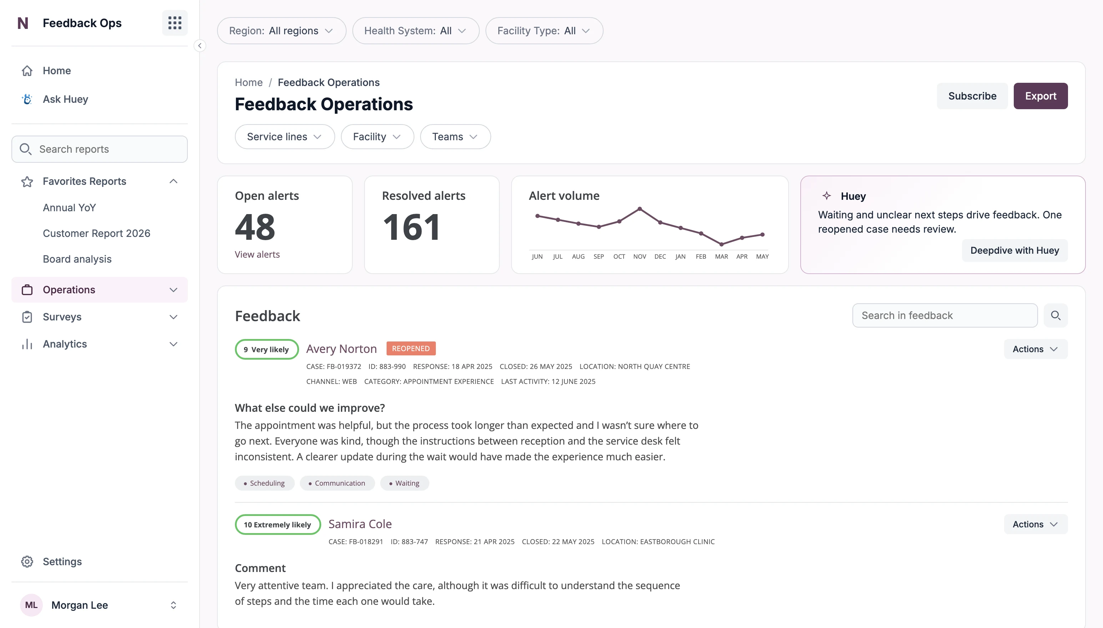This screenshot has width=1103, height=628.
Task: Click the search reports magnifier icon
Action: point(25,149)
